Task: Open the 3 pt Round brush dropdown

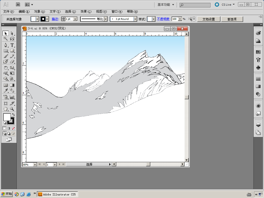Action: click(135, 19)
